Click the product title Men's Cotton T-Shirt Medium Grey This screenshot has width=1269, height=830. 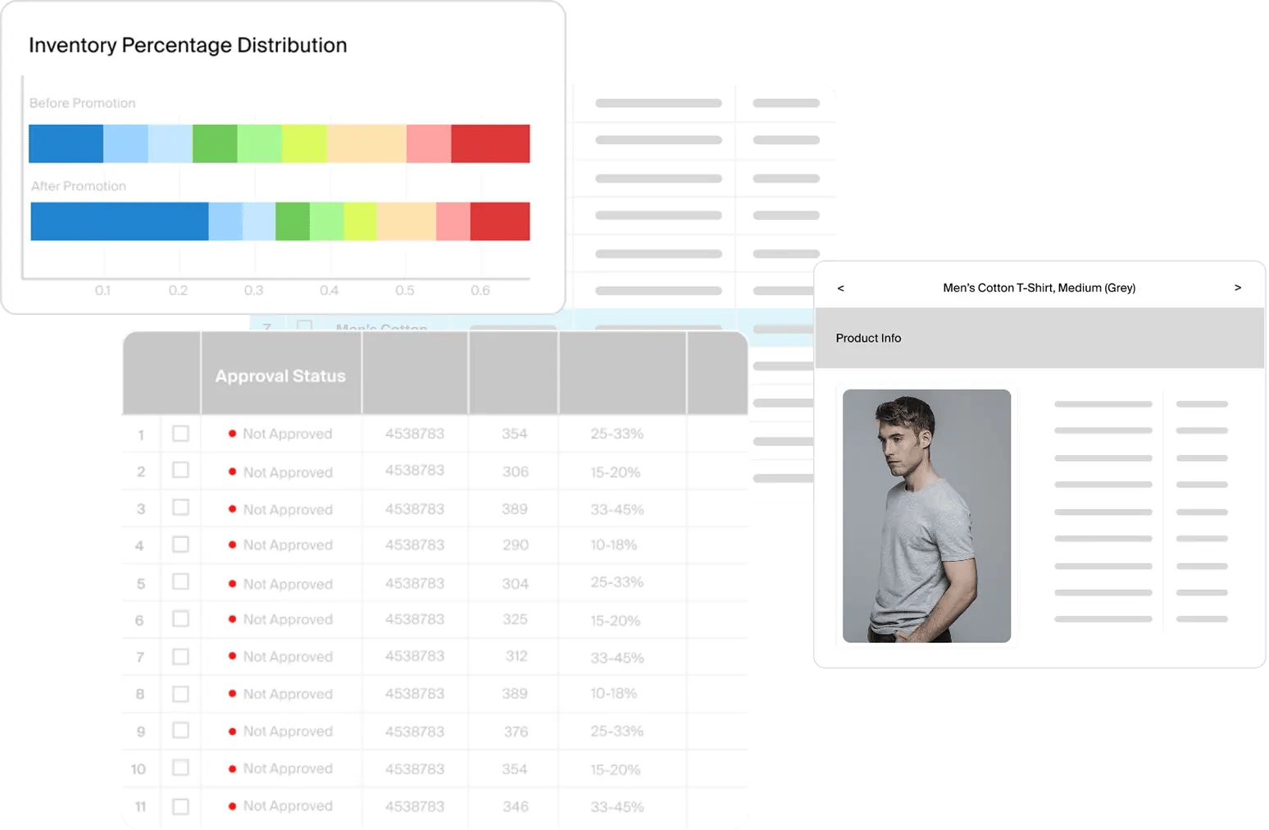pos(1039,288)
